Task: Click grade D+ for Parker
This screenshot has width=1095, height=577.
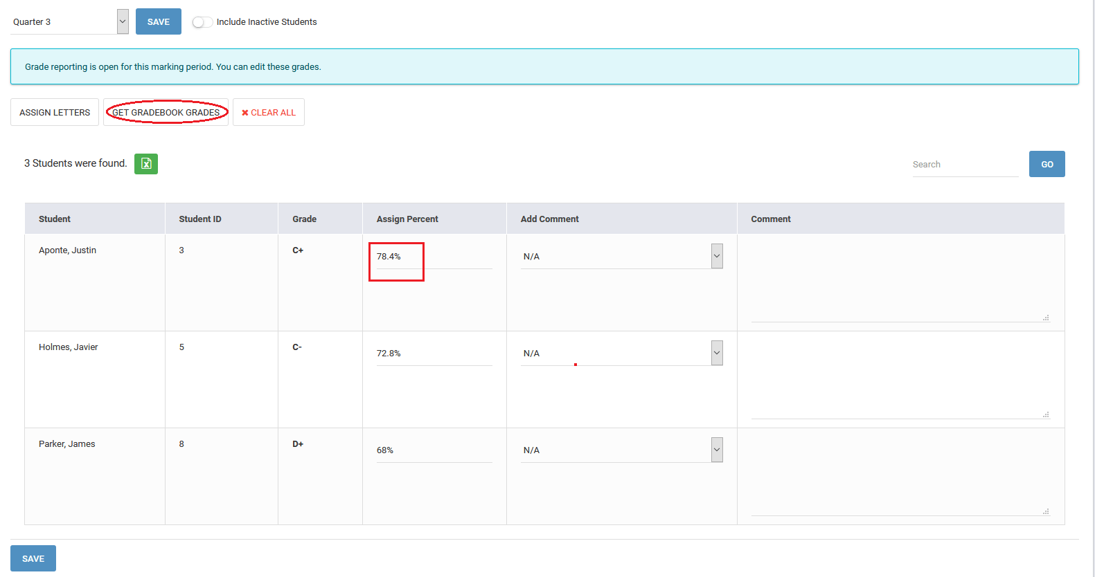Action: (x=298, y=444)
